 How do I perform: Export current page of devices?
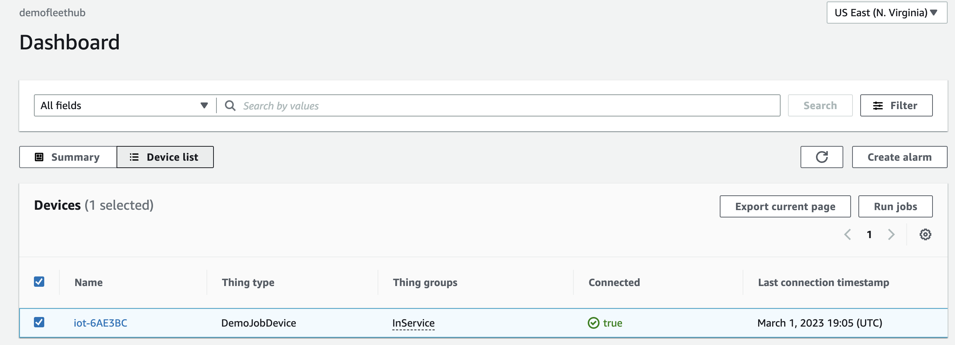[x=785, y=206]
